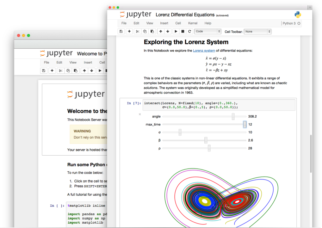Open the Insert menu

coord(164,23)
